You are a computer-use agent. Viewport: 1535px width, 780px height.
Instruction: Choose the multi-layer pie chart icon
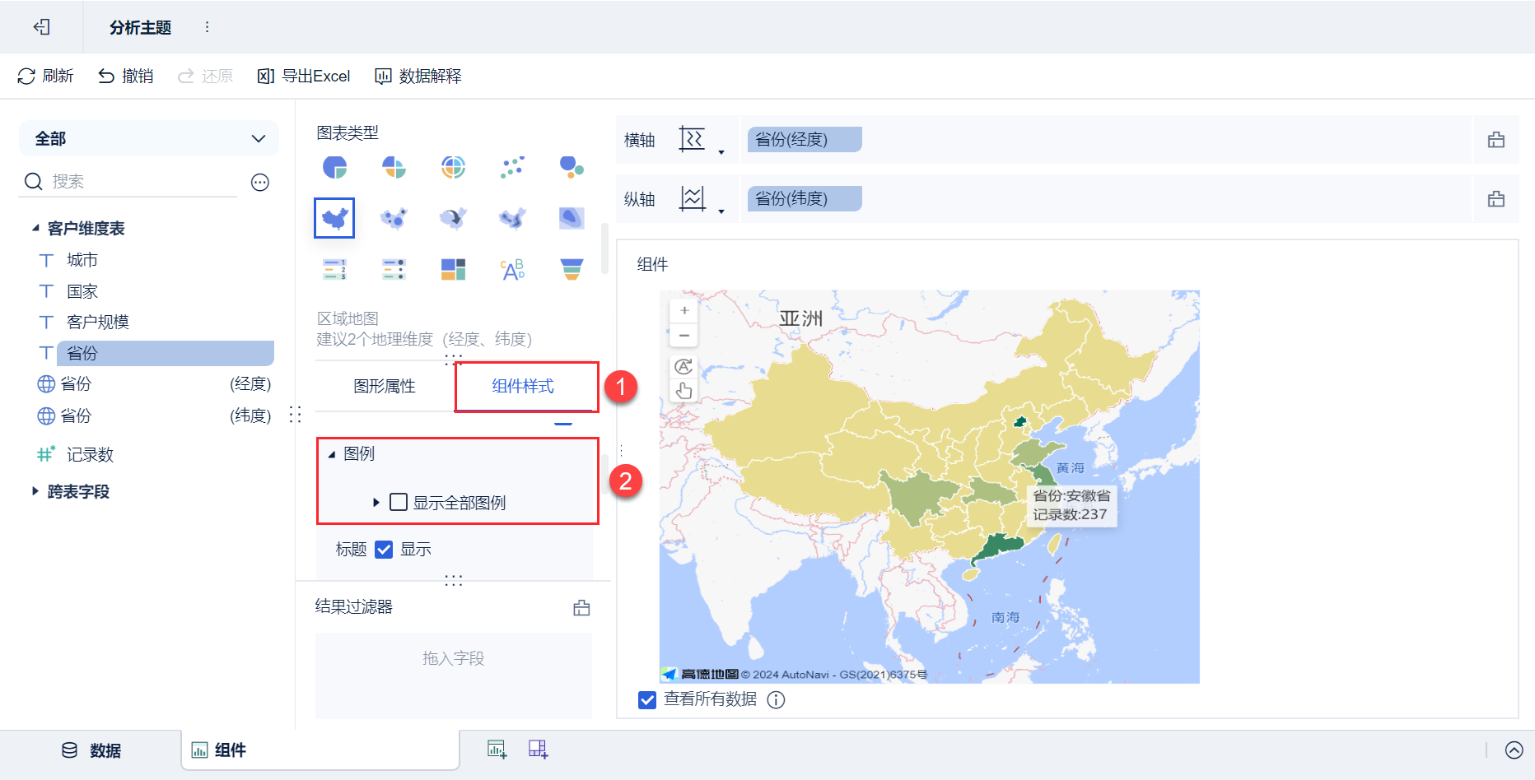453,167
